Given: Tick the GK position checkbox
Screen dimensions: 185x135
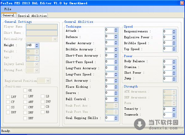Looking at the screenshot, I should [x=25, y=90].
